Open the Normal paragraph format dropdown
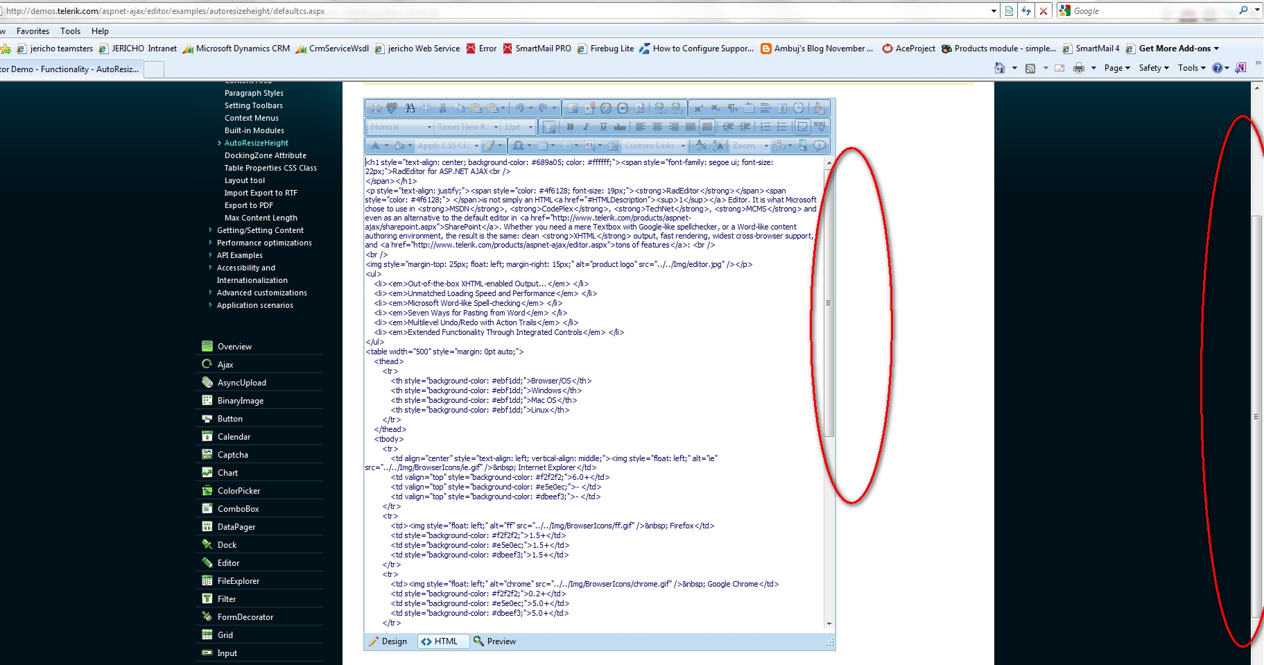The height and width of the screenshot is (665, 1264). [x=400, y=127]
